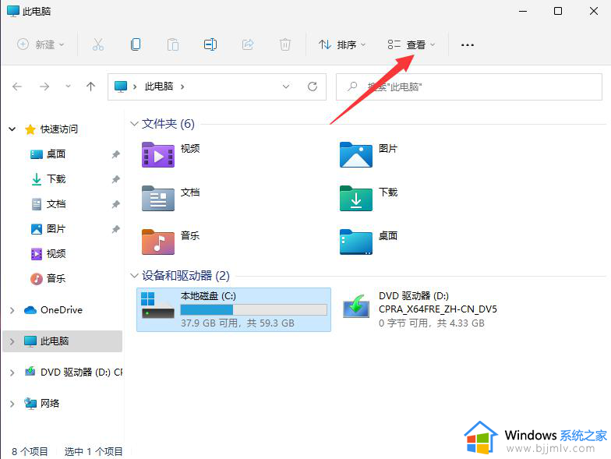Open address bar history dropdown arrow

coord(286,87)
